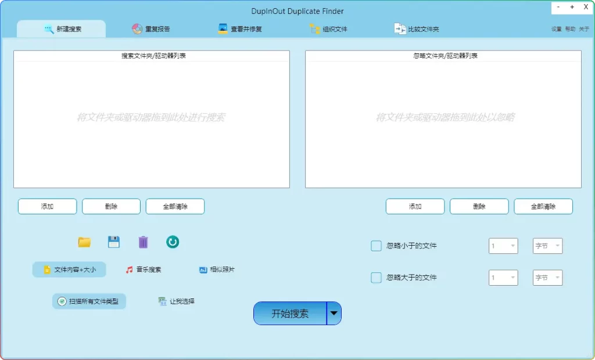The height and width of the screenshot is (360, 595).
Task: Open 字节 unit dropdown for 忽略大于的文件
Action: 547,278
